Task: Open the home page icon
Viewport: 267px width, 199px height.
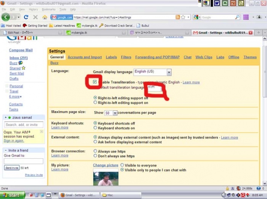Action: (45, 17)
